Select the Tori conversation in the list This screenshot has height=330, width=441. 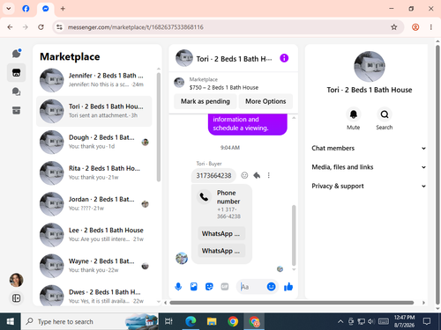point(94,111)
